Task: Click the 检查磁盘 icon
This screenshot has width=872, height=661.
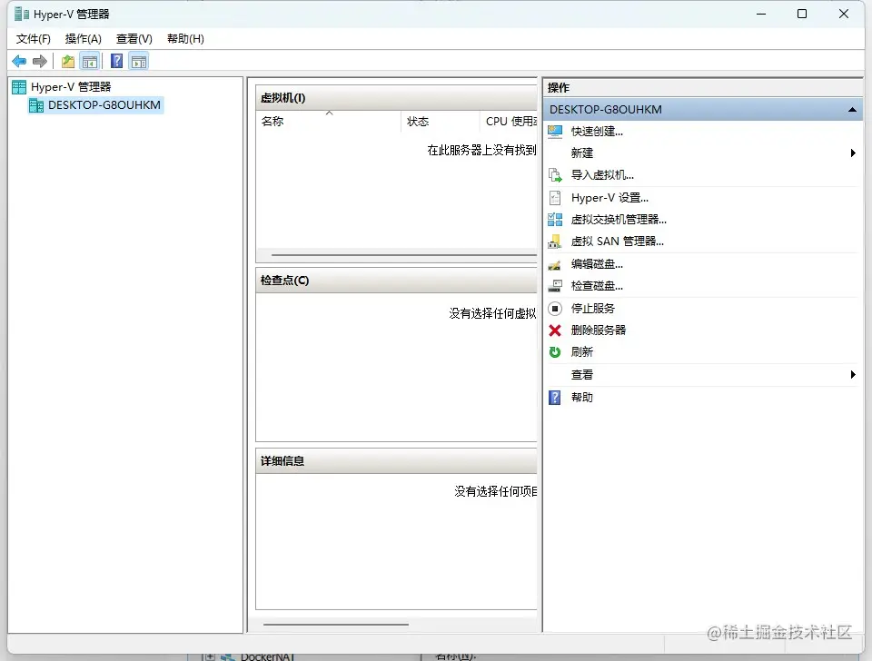Action: (555, 286)
